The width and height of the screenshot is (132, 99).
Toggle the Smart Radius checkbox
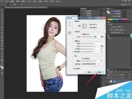click(82, 34)
